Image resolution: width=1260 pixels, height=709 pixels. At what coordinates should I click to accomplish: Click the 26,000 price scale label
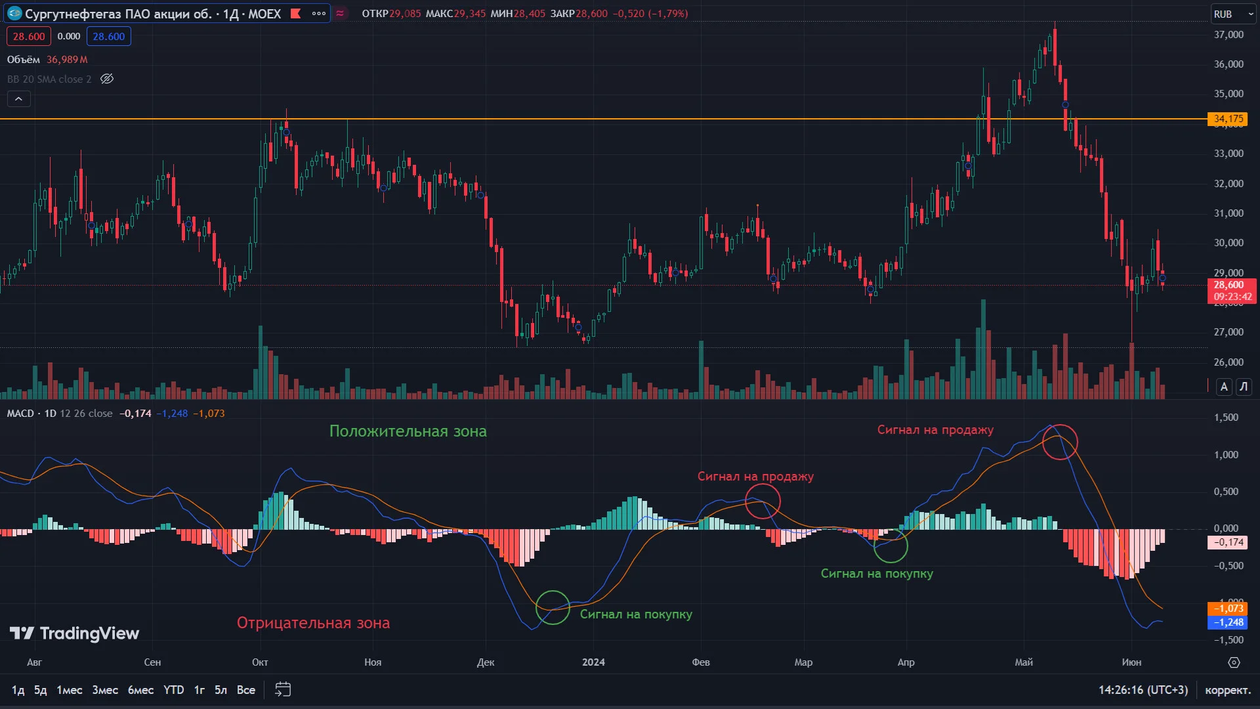coord(1228,362)
